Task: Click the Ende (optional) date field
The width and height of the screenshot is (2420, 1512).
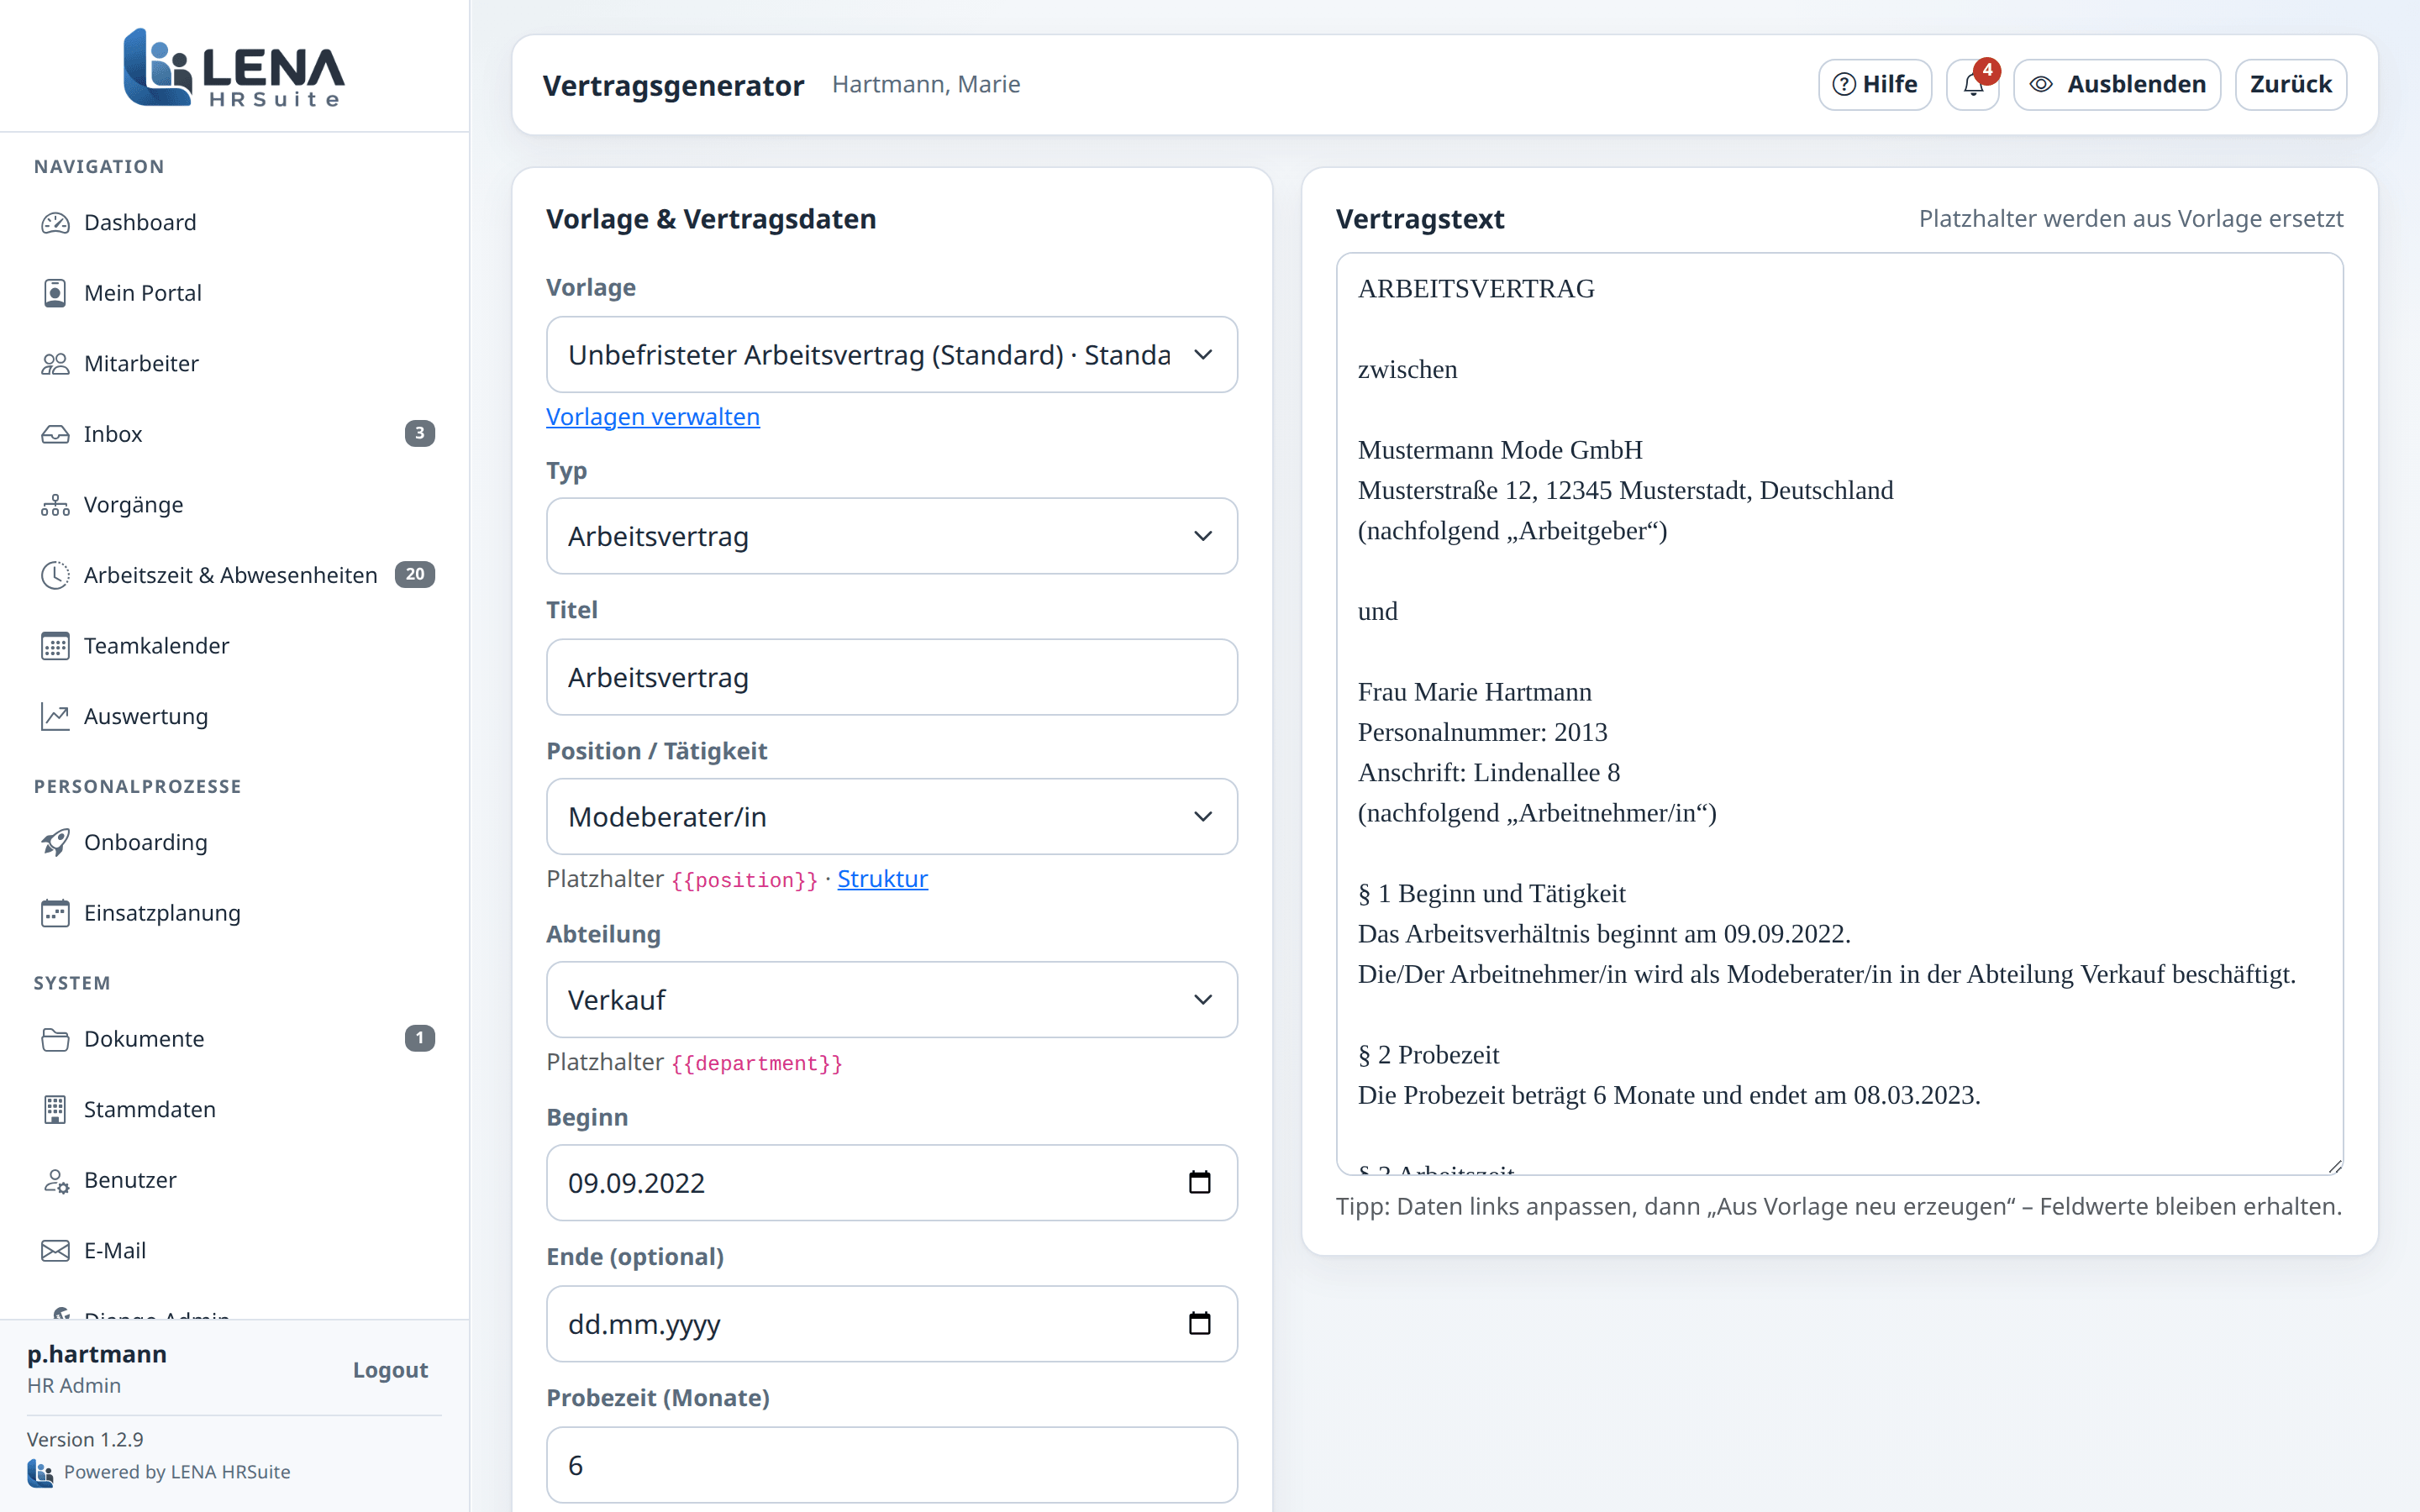Action: (x=891, y=1324)
